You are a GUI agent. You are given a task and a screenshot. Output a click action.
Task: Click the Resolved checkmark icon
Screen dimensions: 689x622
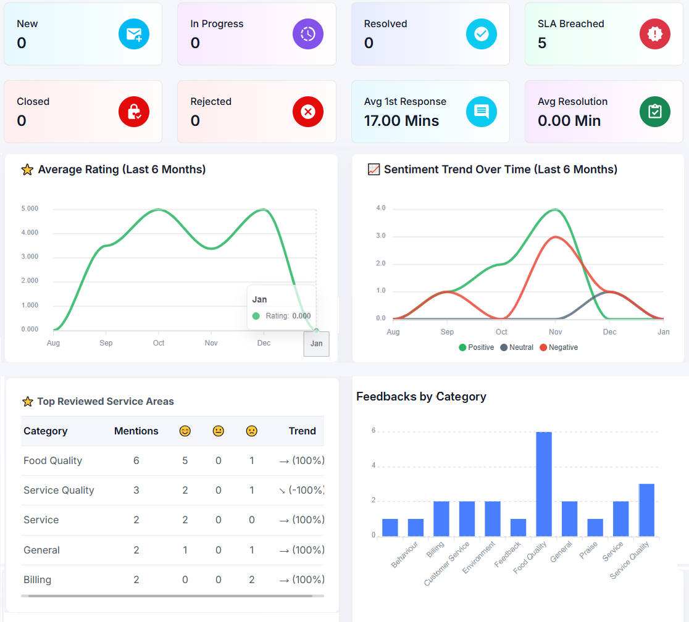tap(481, 34)
